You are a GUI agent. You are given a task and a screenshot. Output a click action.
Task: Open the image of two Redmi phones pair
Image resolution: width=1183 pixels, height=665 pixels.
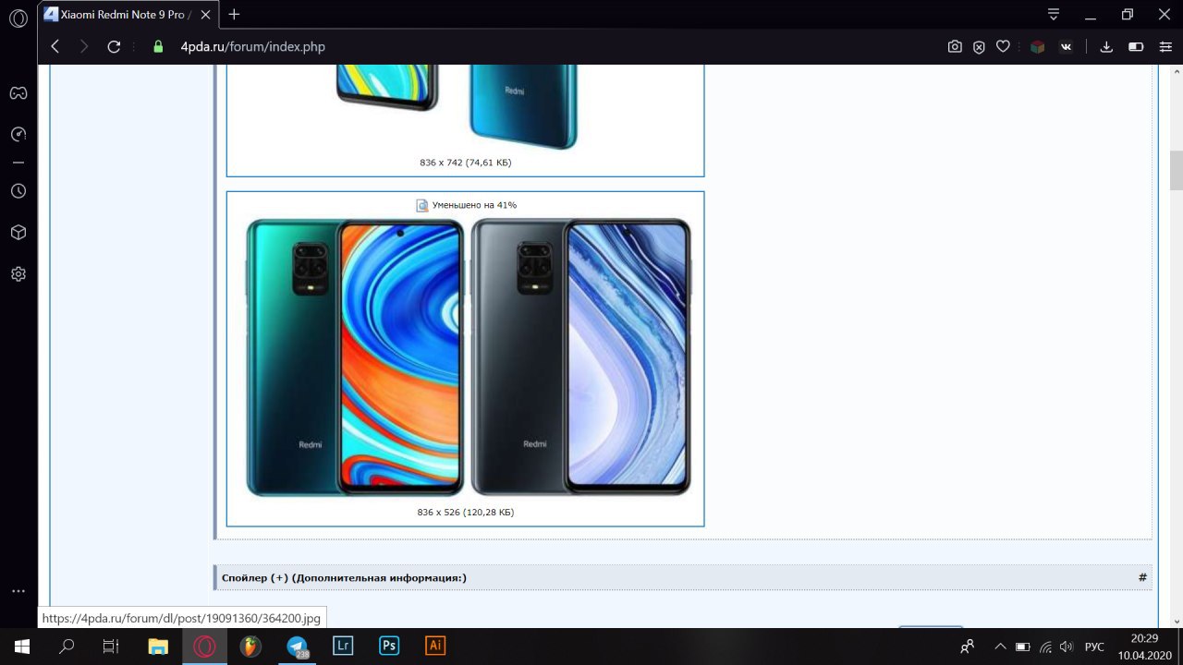tap(469, 357)
